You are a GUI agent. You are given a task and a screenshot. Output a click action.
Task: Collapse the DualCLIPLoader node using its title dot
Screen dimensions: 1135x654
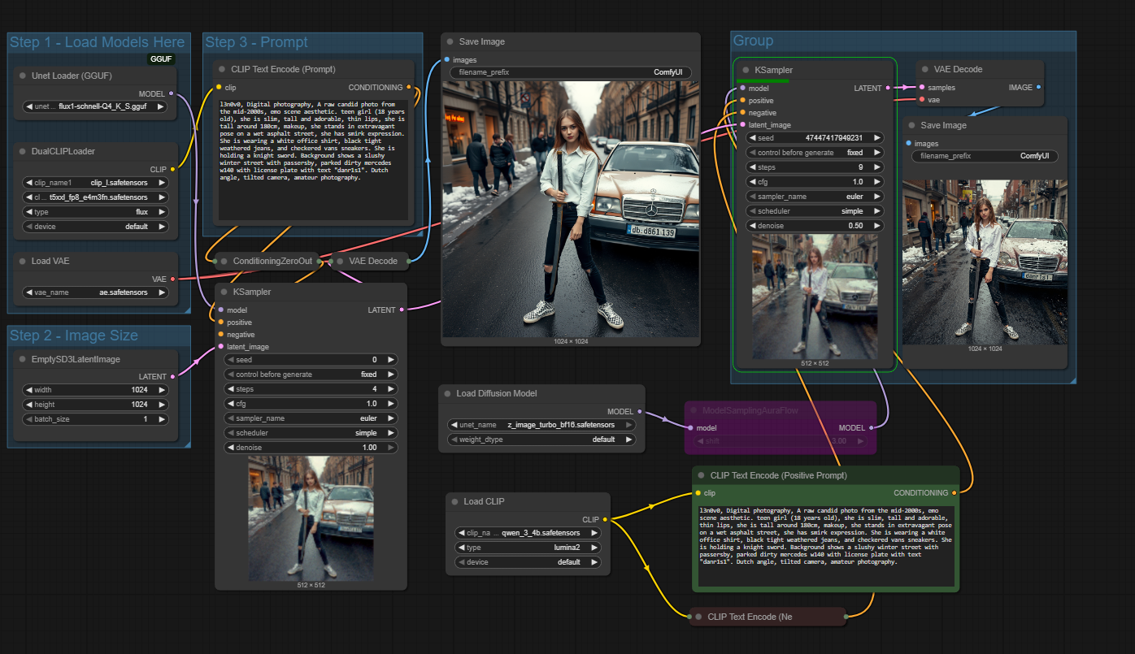click(23, 151)
